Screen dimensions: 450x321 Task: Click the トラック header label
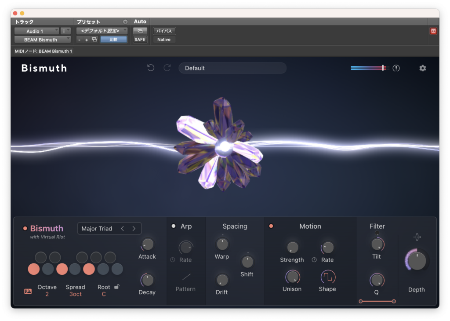point(24,22)
